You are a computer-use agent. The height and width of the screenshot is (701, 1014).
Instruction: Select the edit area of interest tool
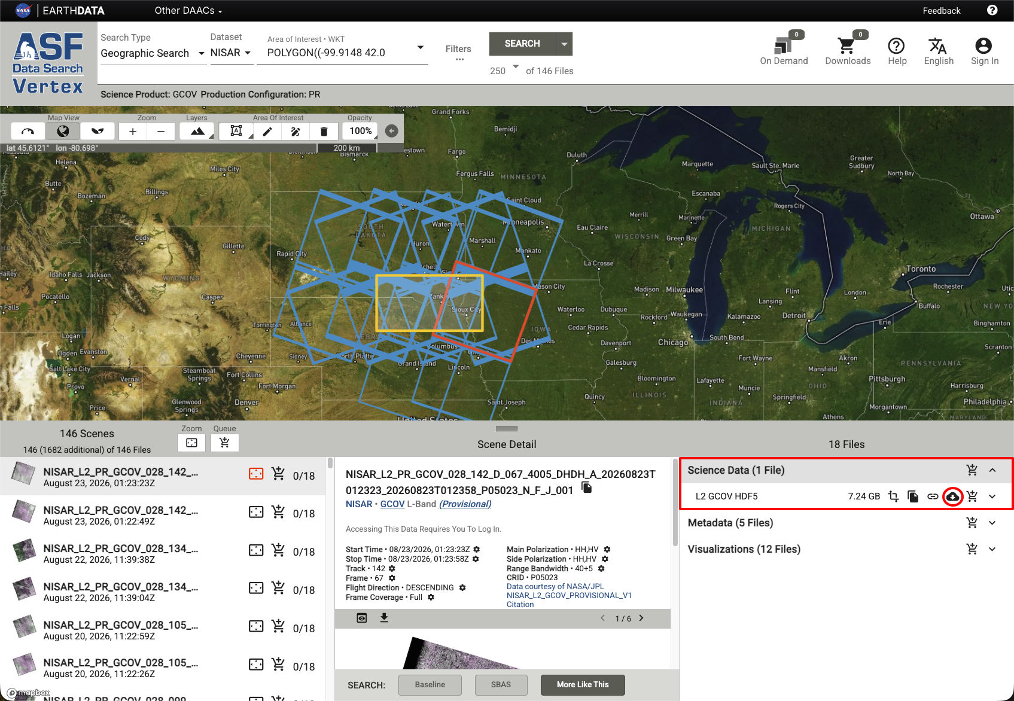296,131
